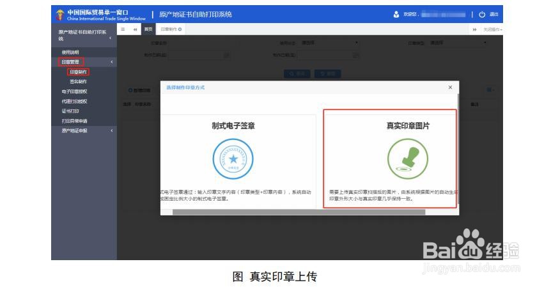Click the 退出 logout link
This screenshot has height=287, width=551.
[494, 15]
